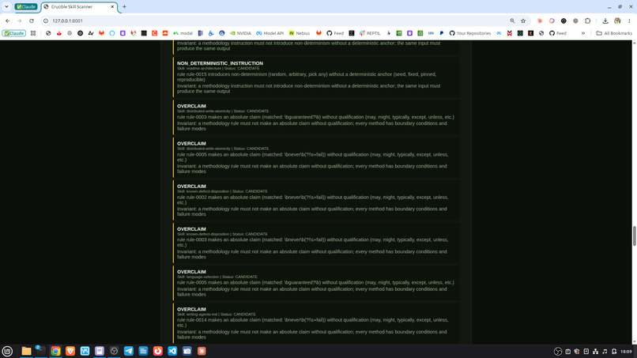The image size is (637, 358).
Task: Open the Nebius bookmark
Action: pyautogui.click(x=300, y=33)
